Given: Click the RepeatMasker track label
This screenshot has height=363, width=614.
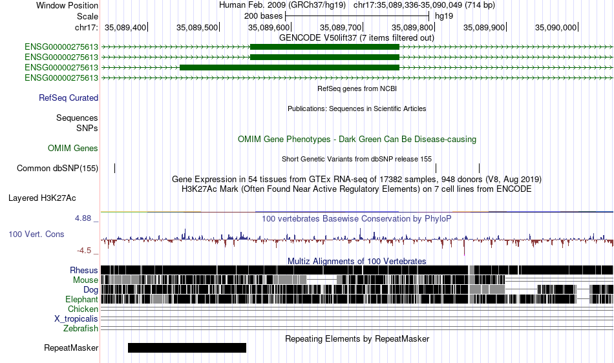Looking at the screenshot, I should [71, 347].
